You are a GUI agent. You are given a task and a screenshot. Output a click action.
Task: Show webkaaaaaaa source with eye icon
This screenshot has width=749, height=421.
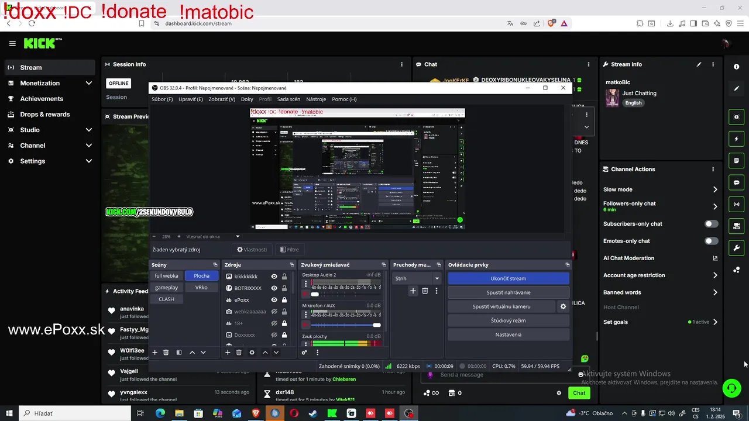tap(274, 312)
